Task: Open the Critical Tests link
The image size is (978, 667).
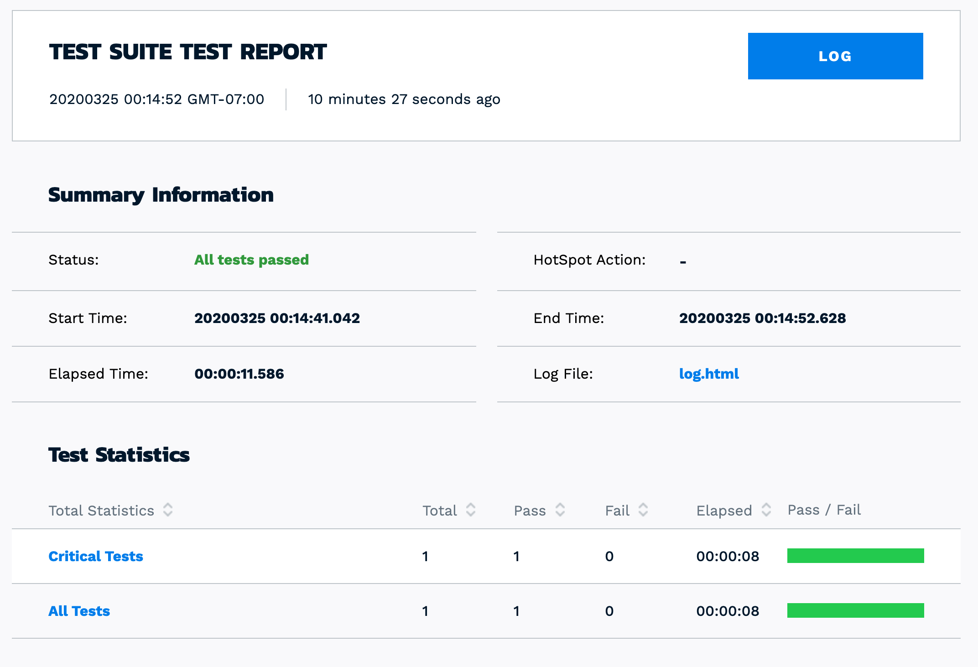Action: click(x=96, y=556)
